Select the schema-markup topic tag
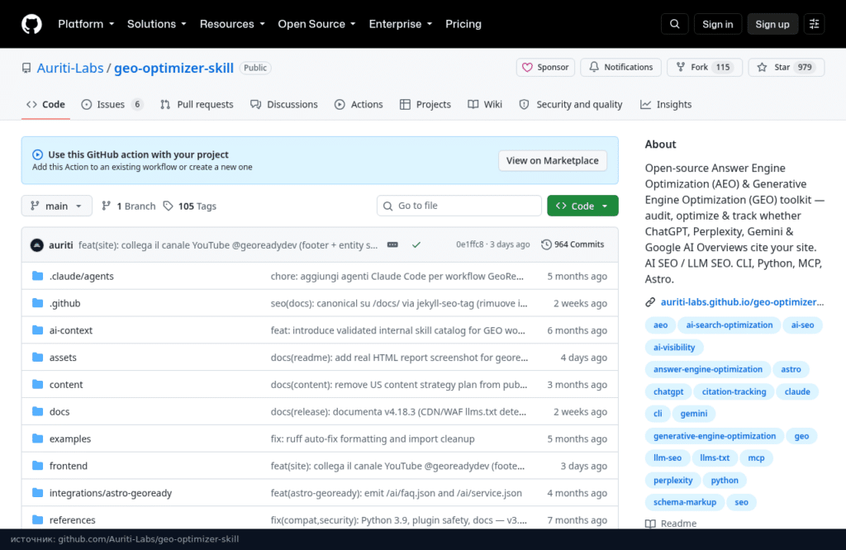Image resolution: width=846 pixels, height=550 pixels. tap(685, 502)
